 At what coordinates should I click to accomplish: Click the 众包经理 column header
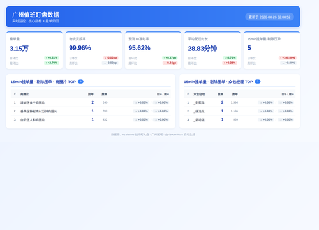[199, 94]
